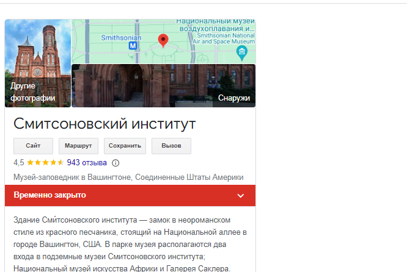The width and height of the screenshot is (407, 272).
Task: Click the 'Музей-заповедник в Вашингтоне' category text
Action: pyautogui.click(x=128, y=177)
